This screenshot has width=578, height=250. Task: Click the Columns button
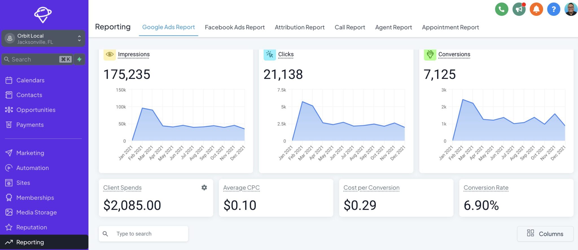coord(545,234)
